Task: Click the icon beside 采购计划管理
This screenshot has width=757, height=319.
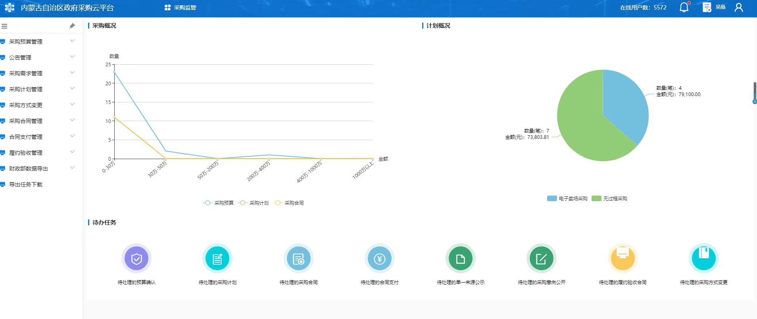Action: point(2,89)
